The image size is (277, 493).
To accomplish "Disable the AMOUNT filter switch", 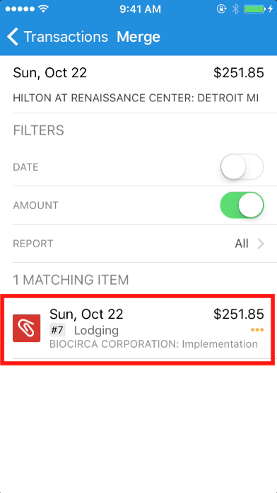I will pyautogui.click(x=242, y=205).
